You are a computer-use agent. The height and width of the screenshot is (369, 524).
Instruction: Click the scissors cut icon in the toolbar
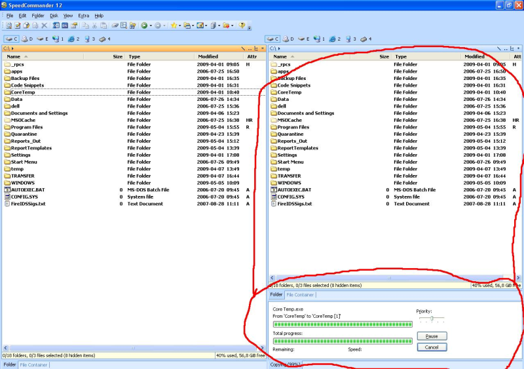tap(95, 26)
